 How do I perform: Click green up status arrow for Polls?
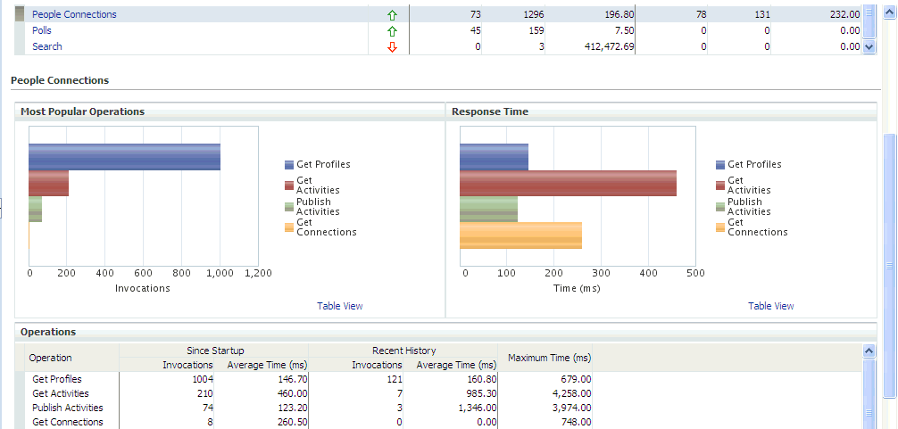coord(392,31)
